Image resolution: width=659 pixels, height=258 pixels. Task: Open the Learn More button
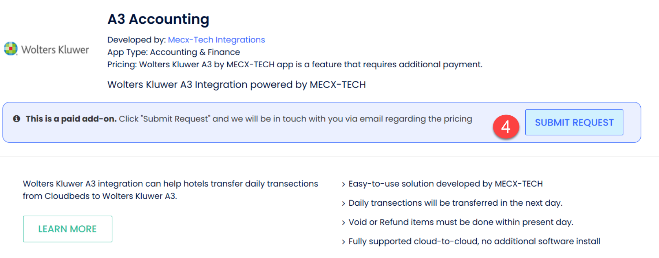pyautogui.click(x=67, y=229)
